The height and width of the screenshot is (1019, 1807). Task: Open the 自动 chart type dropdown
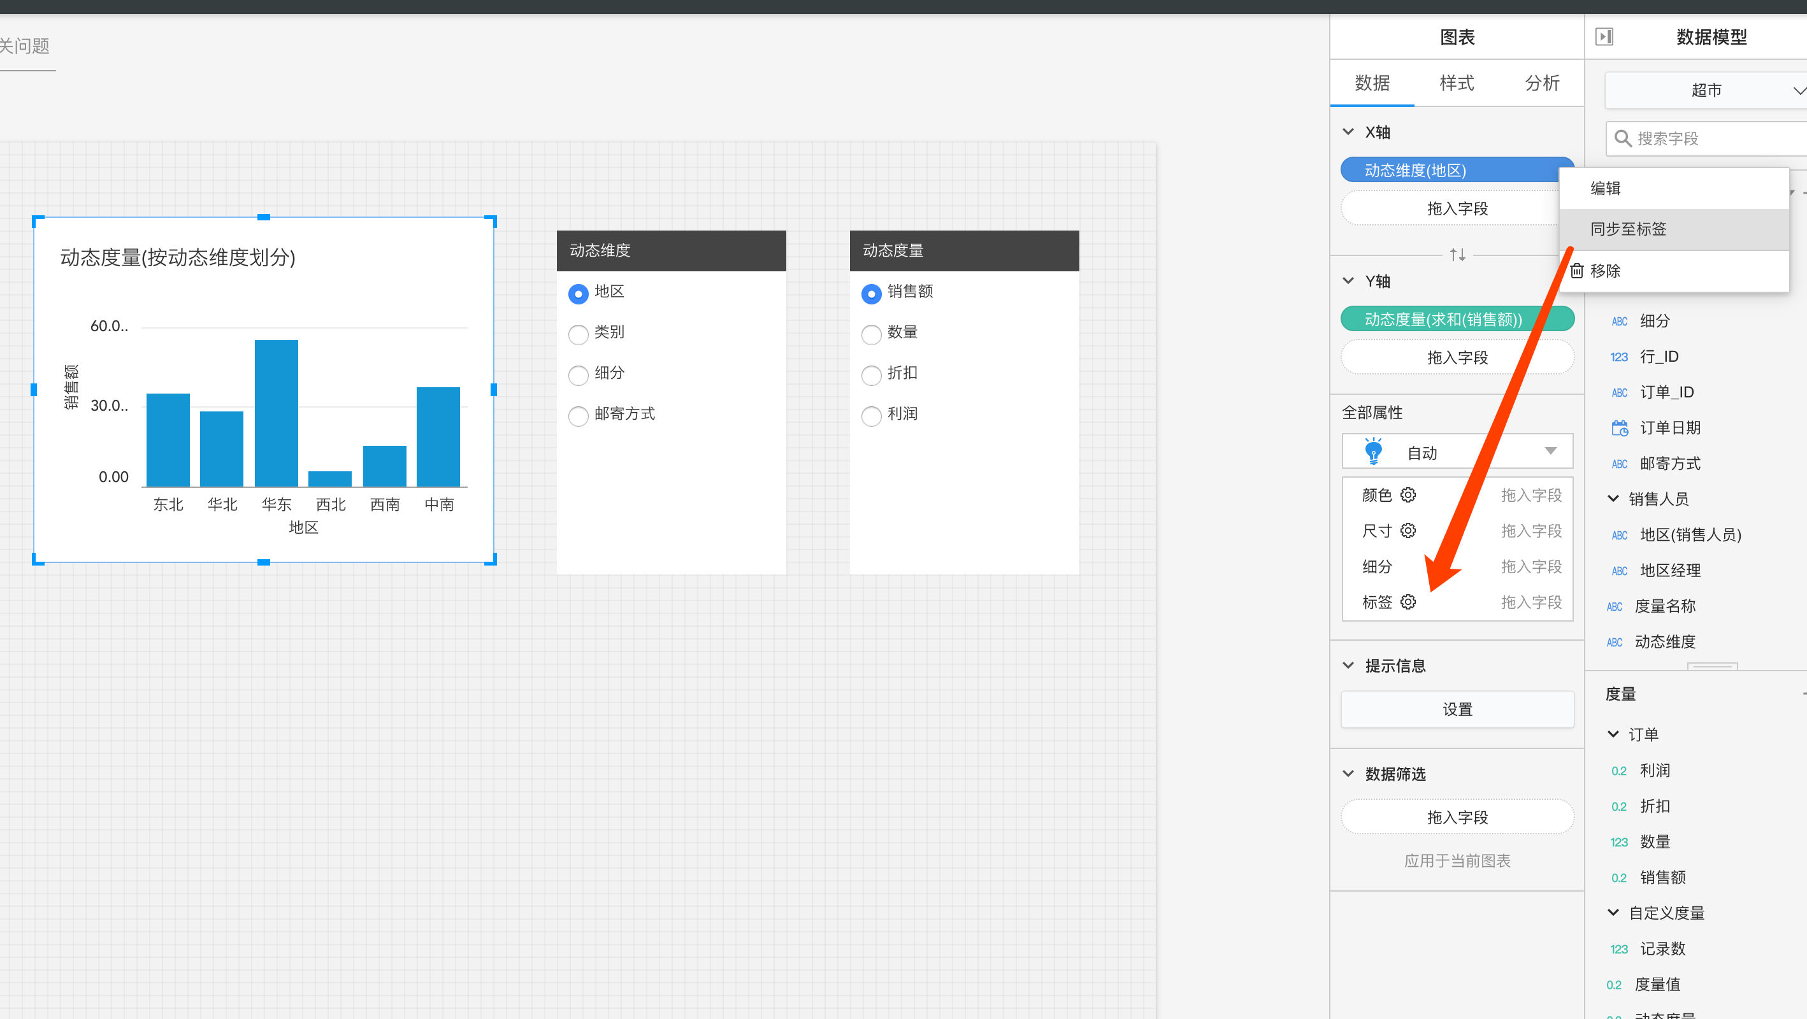tap(1457, 452)
